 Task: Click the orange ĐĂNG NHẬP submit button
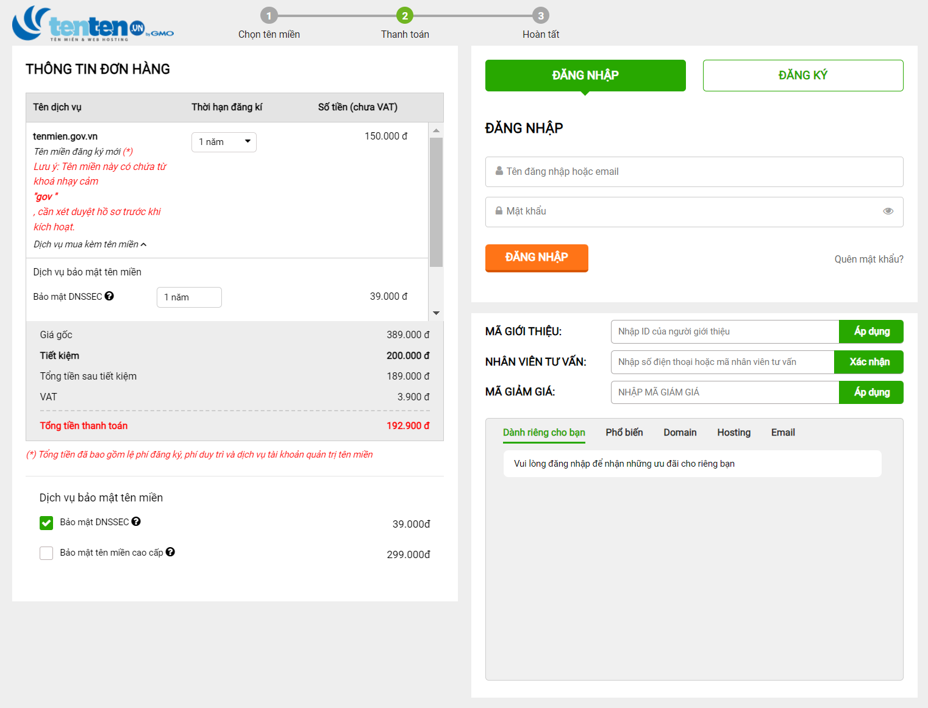pos(537,258)
